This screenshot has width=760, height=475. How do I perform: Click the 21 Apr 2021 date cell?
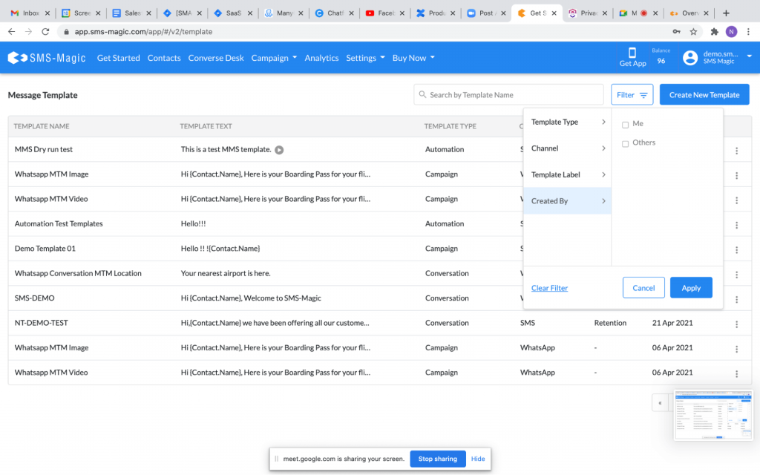pyautogui.click(x=672, y=323)
